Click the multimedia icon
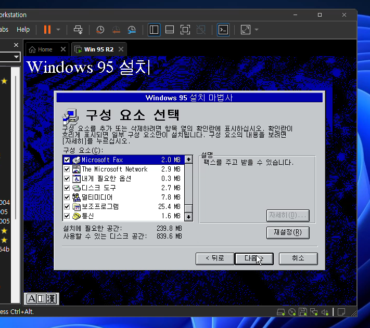The height and width of the screenshot is (328, 370). pos(76,197)
